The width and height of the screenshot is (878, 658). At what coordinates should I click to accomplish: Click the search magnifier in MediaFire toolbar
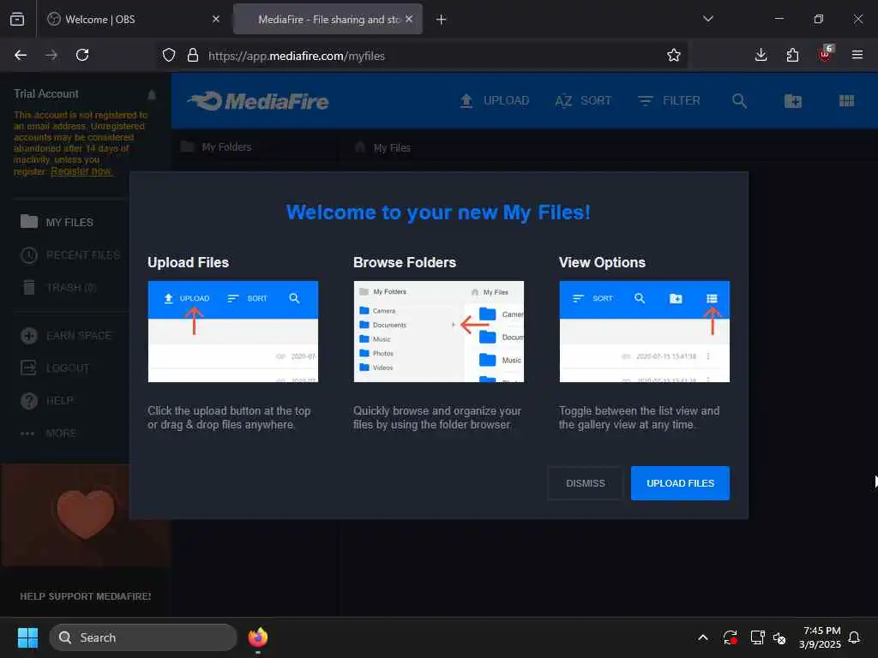tap(739, 101)
